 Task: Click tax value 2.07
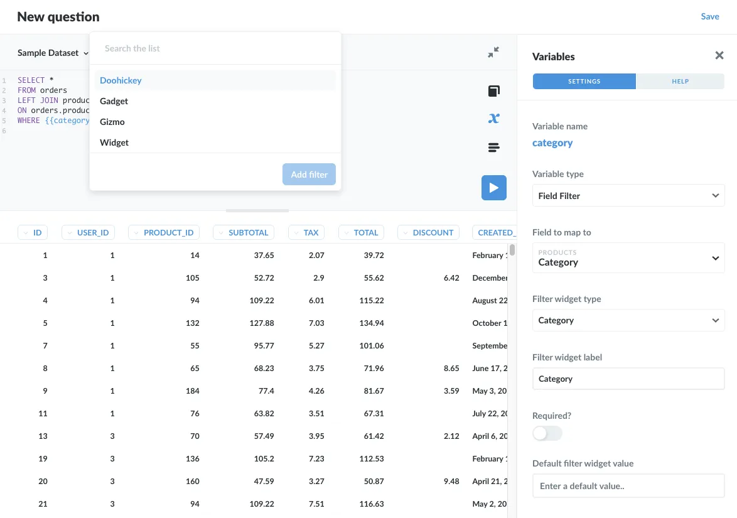click(316, 256)
